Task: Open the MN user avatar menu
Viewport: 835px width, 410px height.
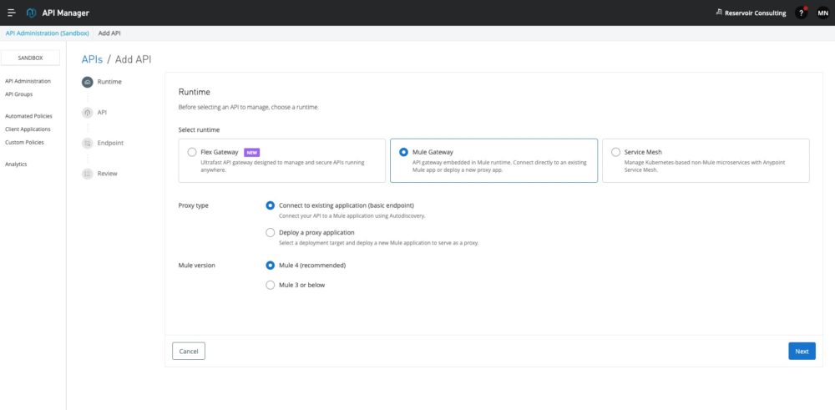Action: point(822,13)
